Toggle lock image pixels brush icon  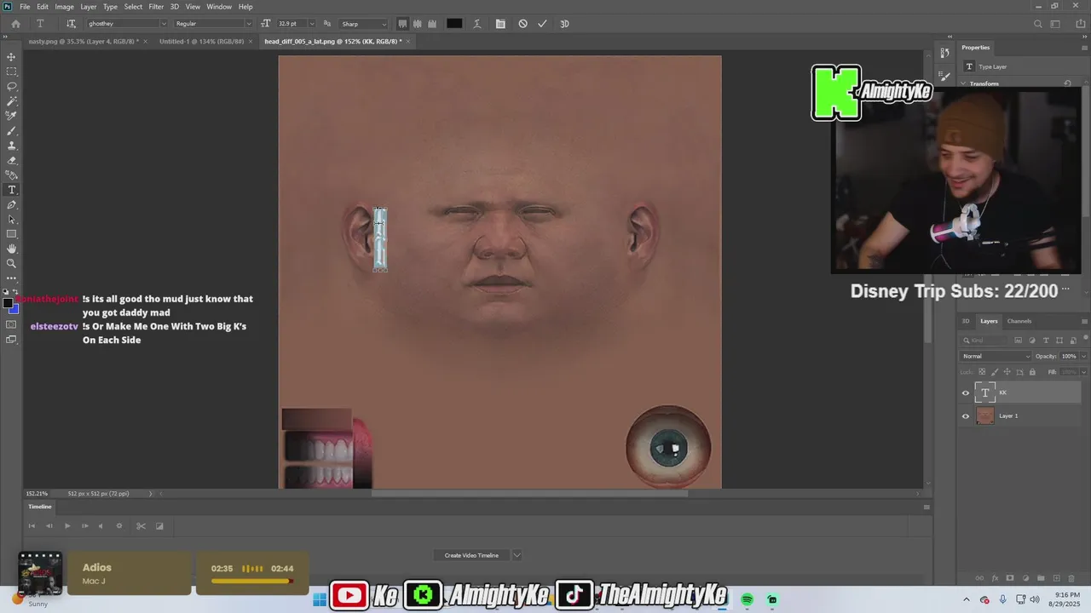pos(994,372)
